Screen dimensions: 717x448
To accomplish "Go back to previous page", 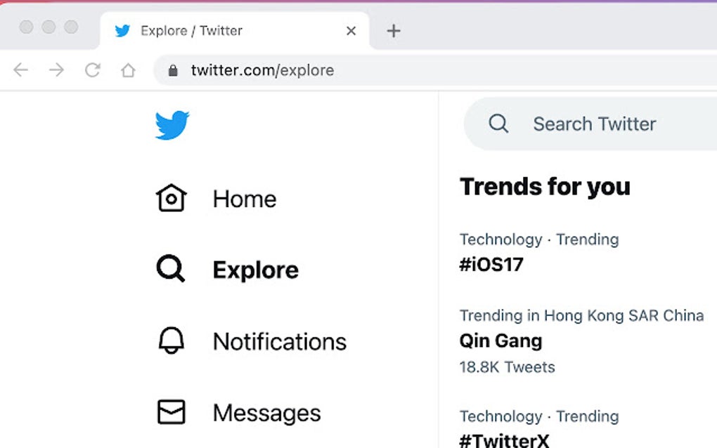I will pyautogui.click(x=21, y=70).
